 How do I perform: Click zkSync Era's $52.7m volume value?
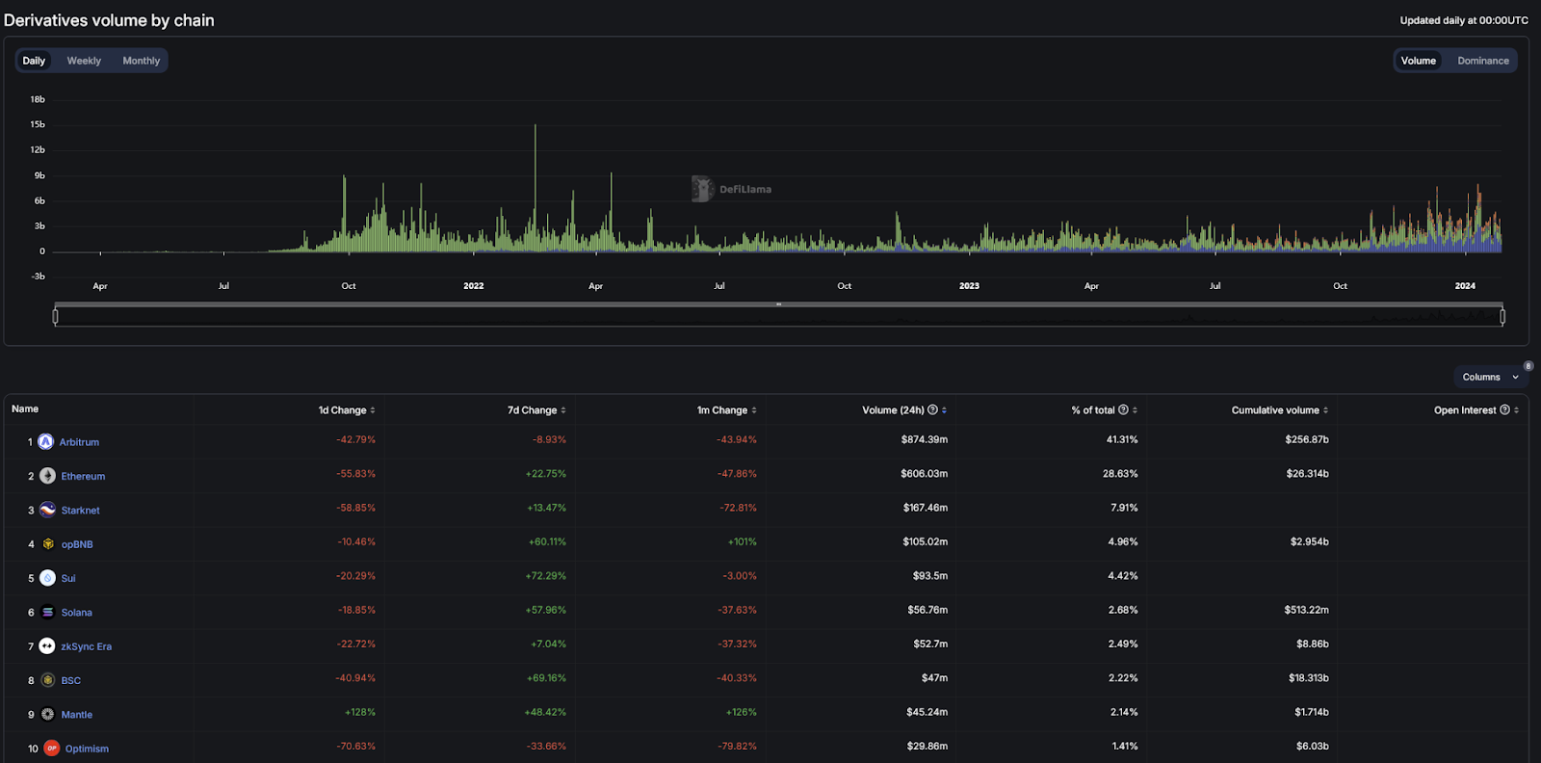click(930, 644)
